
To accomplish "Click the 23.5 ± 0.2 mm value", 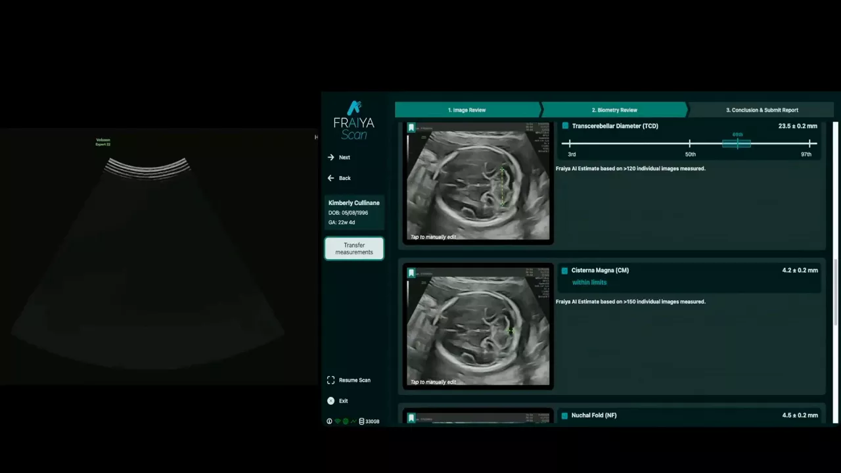I will (x=798, y=126).
